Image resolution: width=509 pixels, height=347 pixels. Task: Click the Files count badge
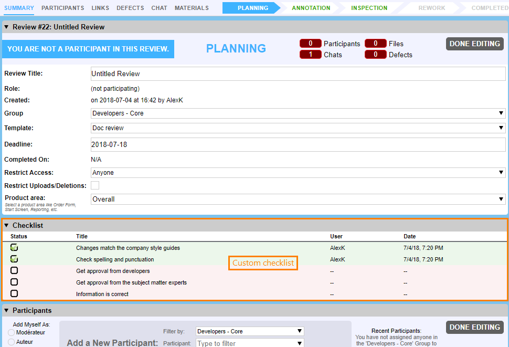point(376,44)
